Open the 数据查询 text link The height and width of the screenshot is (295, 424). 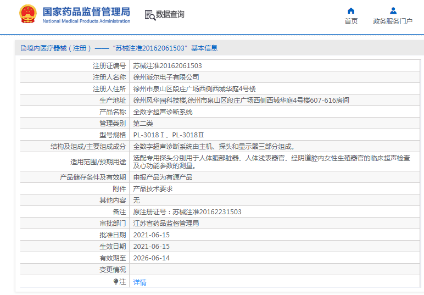click(170, 15)
